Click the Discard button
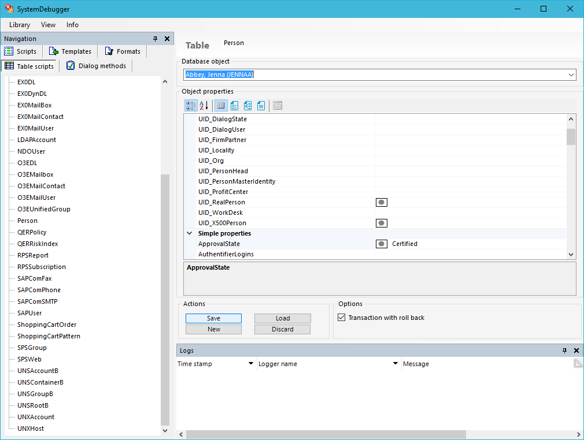The image size is (584, 440). click(283, 329)
